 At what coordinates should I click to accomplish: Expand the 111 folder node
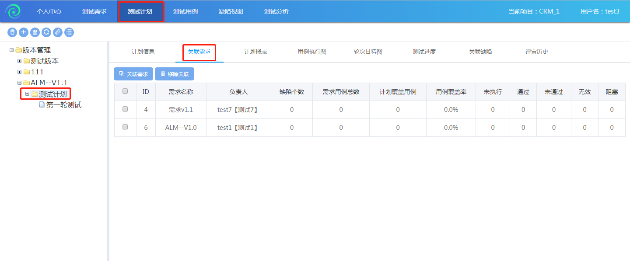pos(19,72)
